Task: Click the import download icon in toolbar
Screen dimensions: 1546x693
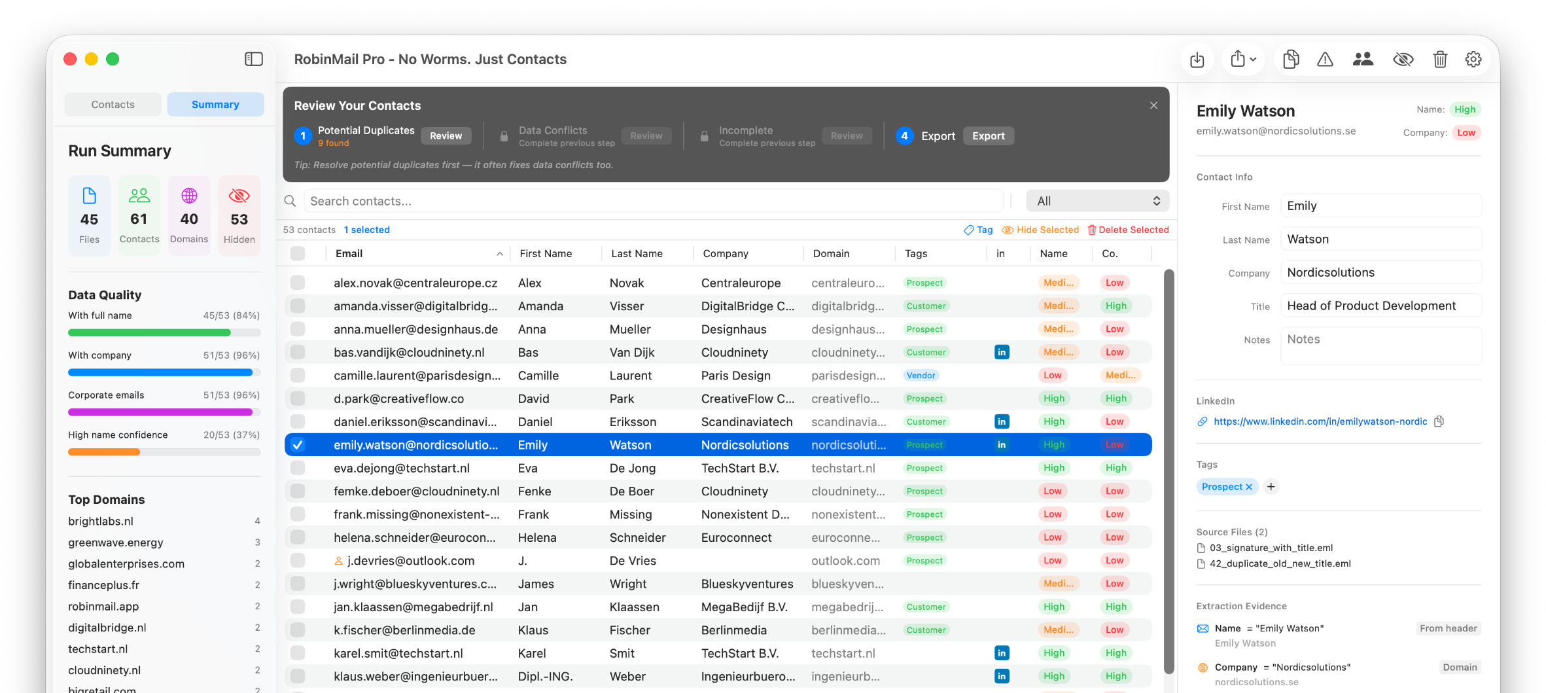Action: [x=1197, y=60]
